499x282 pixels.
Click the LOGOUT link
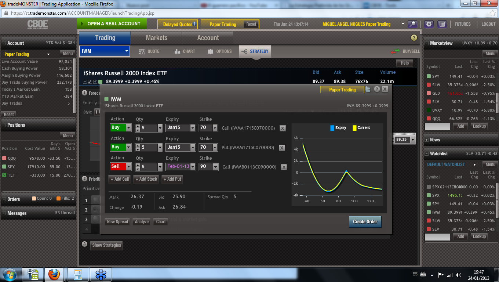tap(488, 24)
